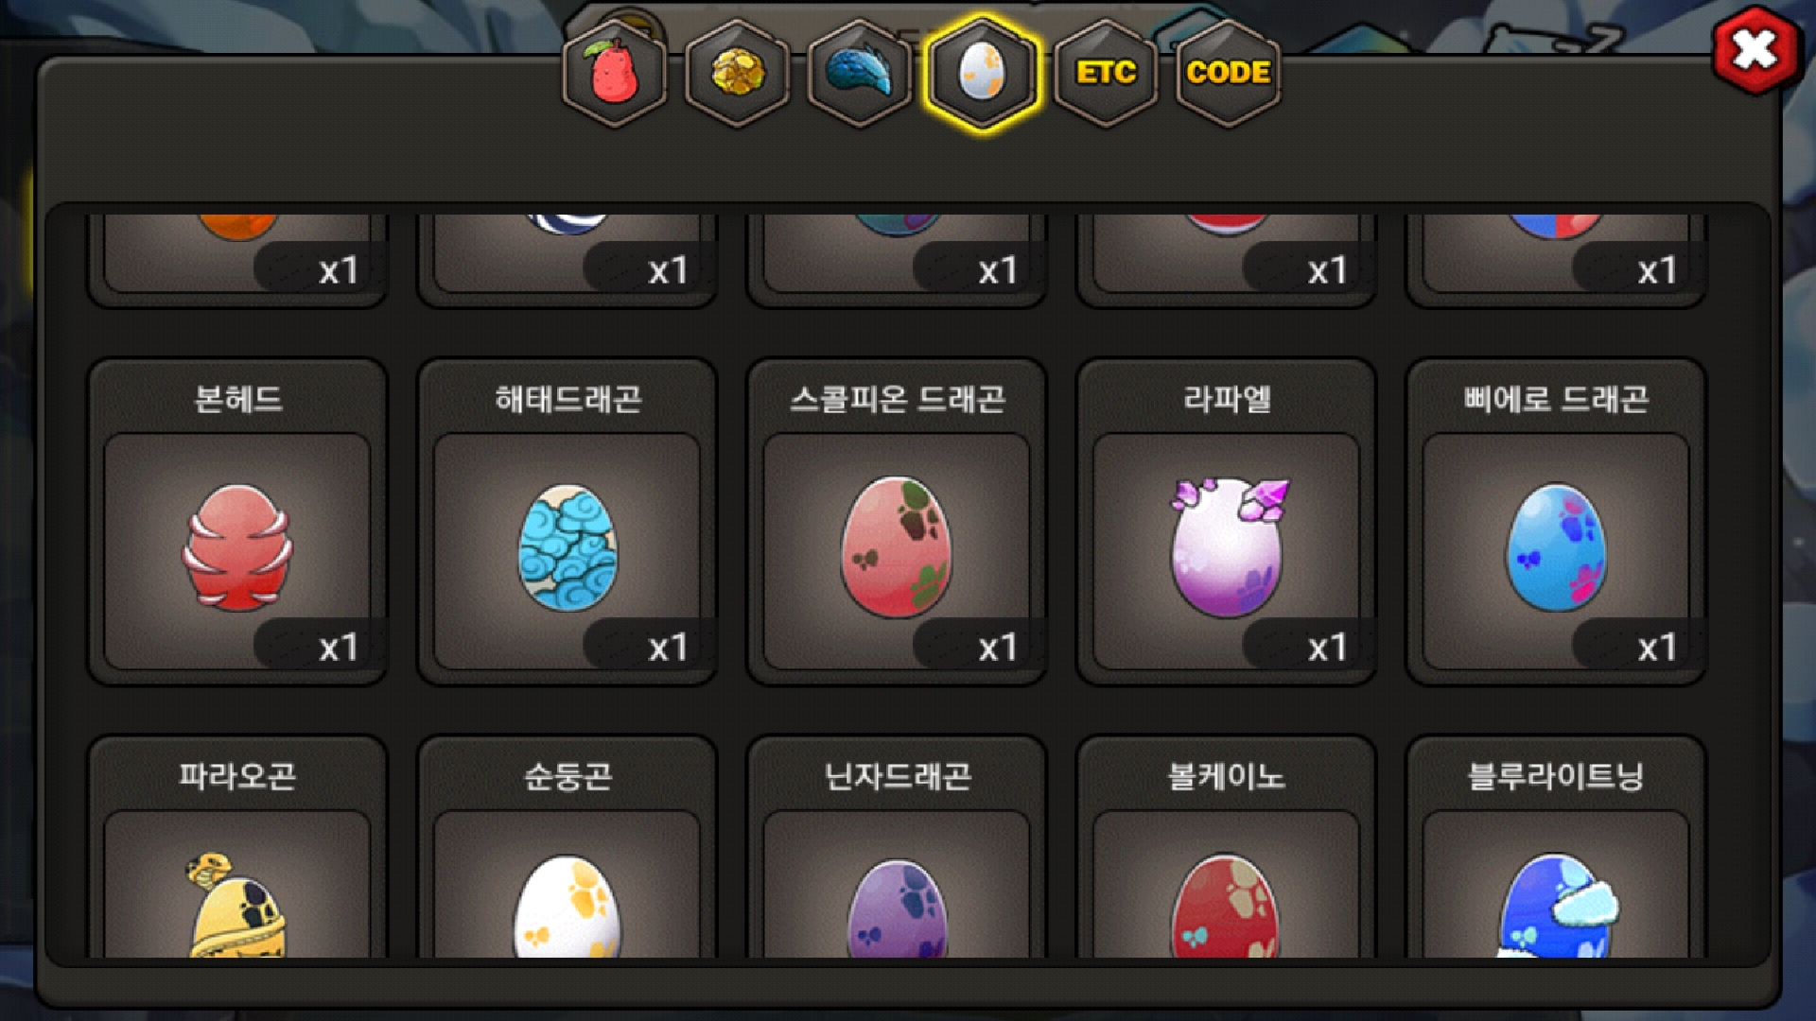Close the inventory window
The image size is (1816, 1021).
1755,49
